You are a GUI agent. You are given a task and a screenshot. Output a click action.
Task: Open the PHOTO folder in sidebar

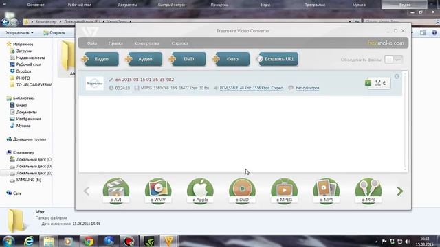coord(20,78)
